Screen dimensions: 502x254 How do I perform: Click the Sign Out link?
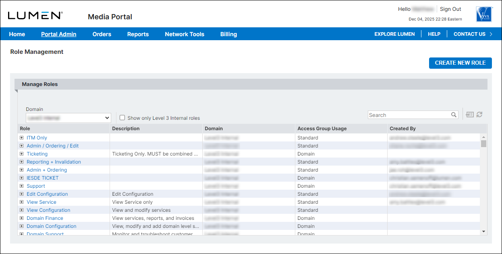[450, 9]
